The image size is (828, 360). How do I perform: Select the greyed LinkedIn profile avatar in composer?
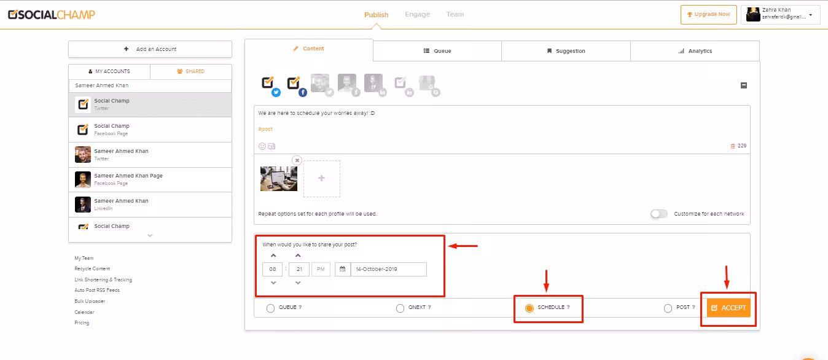(373, 83)
